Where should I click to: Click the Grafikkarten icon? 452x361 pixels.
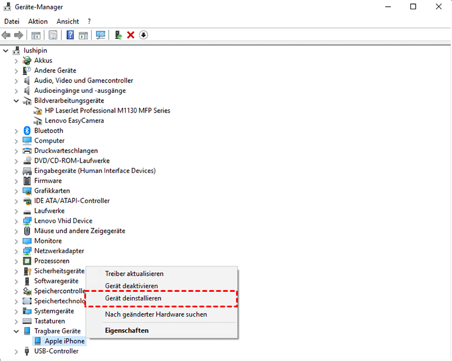pyautogui.click(x=27, y=191)
